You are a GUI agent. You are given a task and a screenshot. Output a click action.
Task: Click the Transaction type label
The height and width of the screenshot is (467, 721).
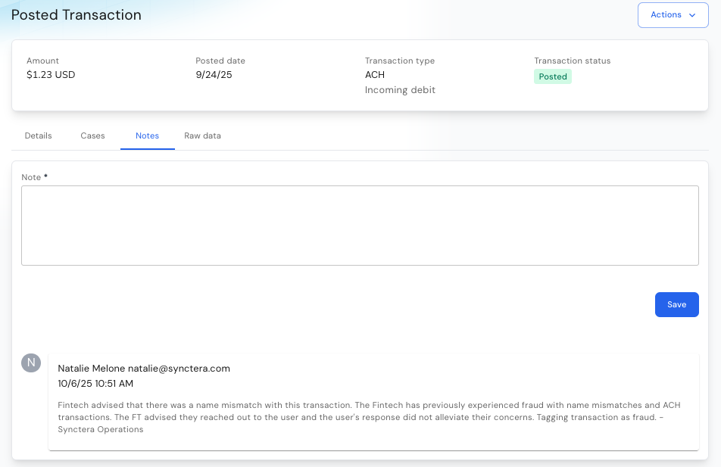pos(400,61)
